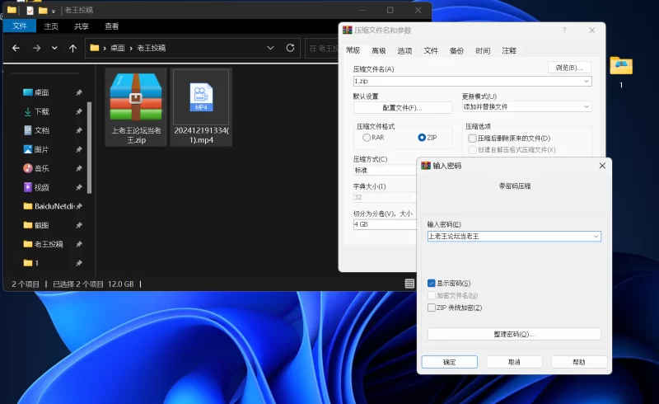
Task: Open the 更新模式 dropdown
Action: 526,107
